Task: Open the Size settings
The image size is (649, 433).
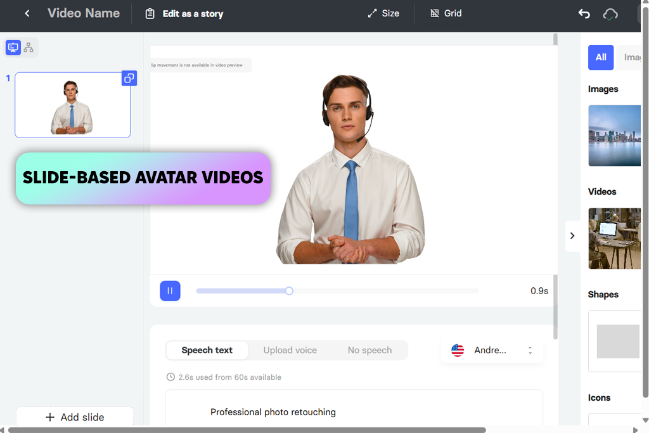Action: tap(383, 13)
